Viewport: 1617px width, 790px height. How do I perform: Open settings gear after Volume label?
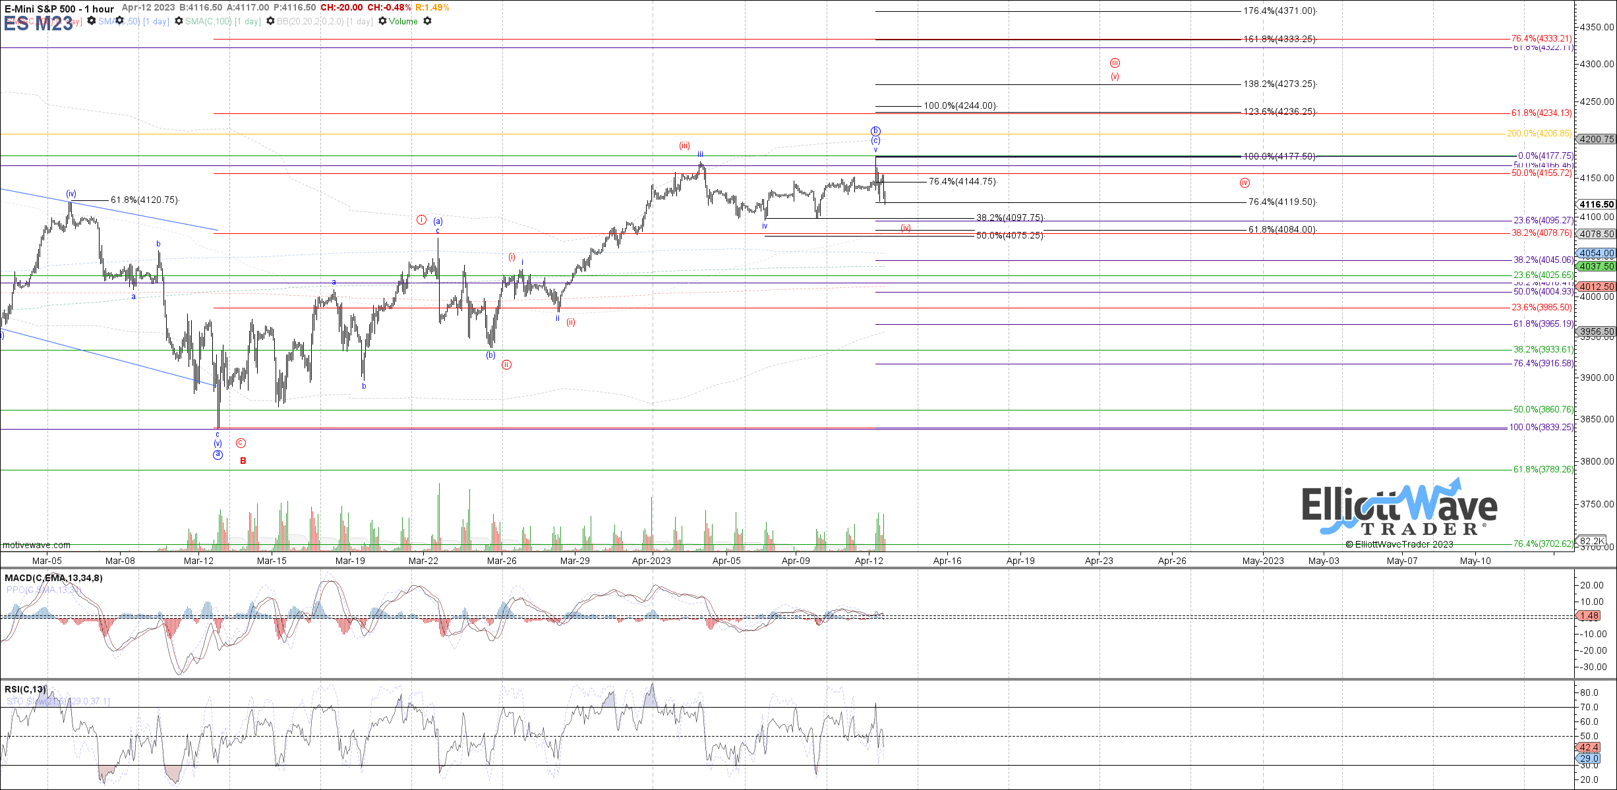(427, 21)
